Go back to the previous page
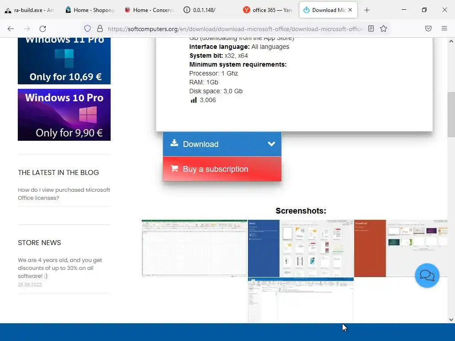The image size is (455, 341). pyautogui.click(x=11, y=29)
